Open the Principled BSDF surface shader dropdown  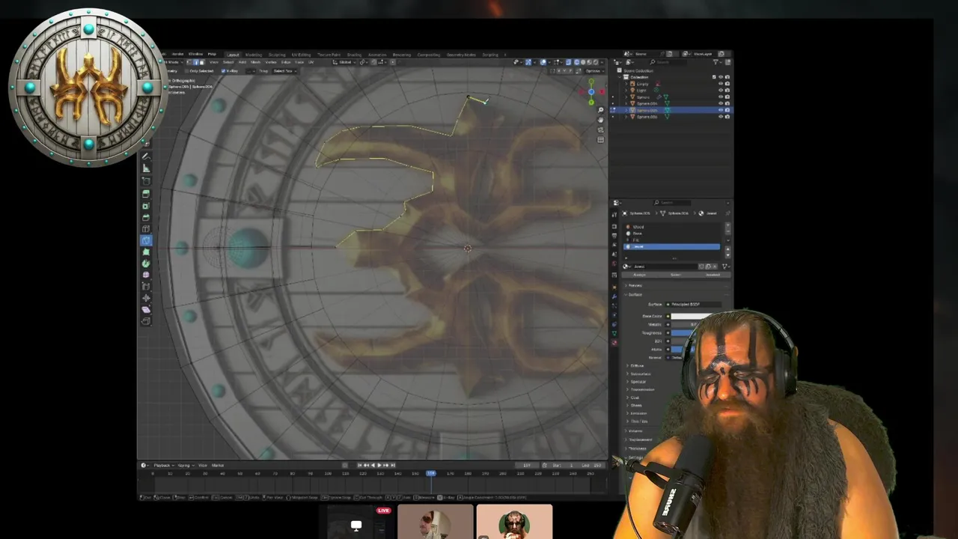(693, 305)
